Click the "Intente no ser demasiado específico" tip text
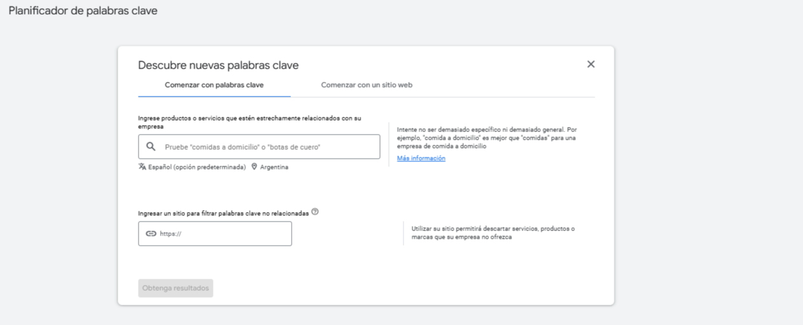 click(487, 138)
